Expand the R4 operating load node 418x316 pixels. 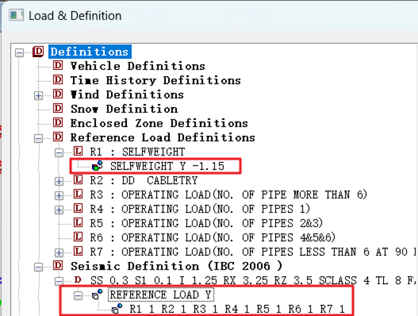tap(59, 210)
